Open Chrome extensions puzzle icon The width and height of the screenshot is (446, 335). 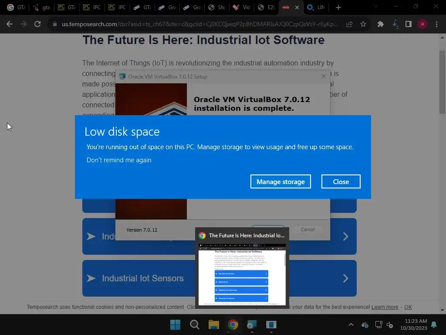click(x=381, y=24)
